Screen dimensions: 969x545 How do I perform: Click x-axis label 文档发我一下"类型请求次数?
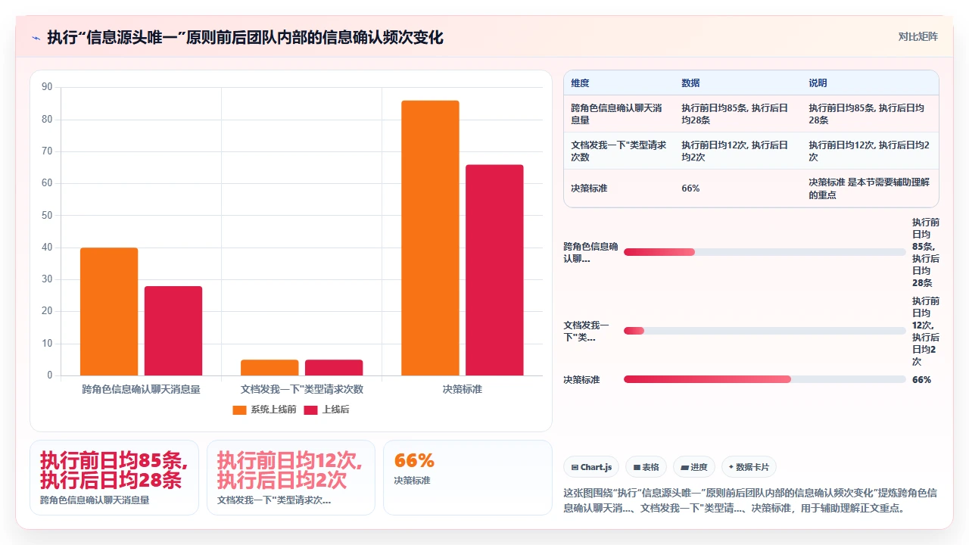click(302, 389)
